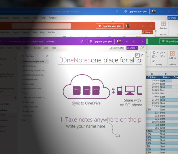
Task: Open the AutoSum sigma icon in Excel
Action: (154, 52)
